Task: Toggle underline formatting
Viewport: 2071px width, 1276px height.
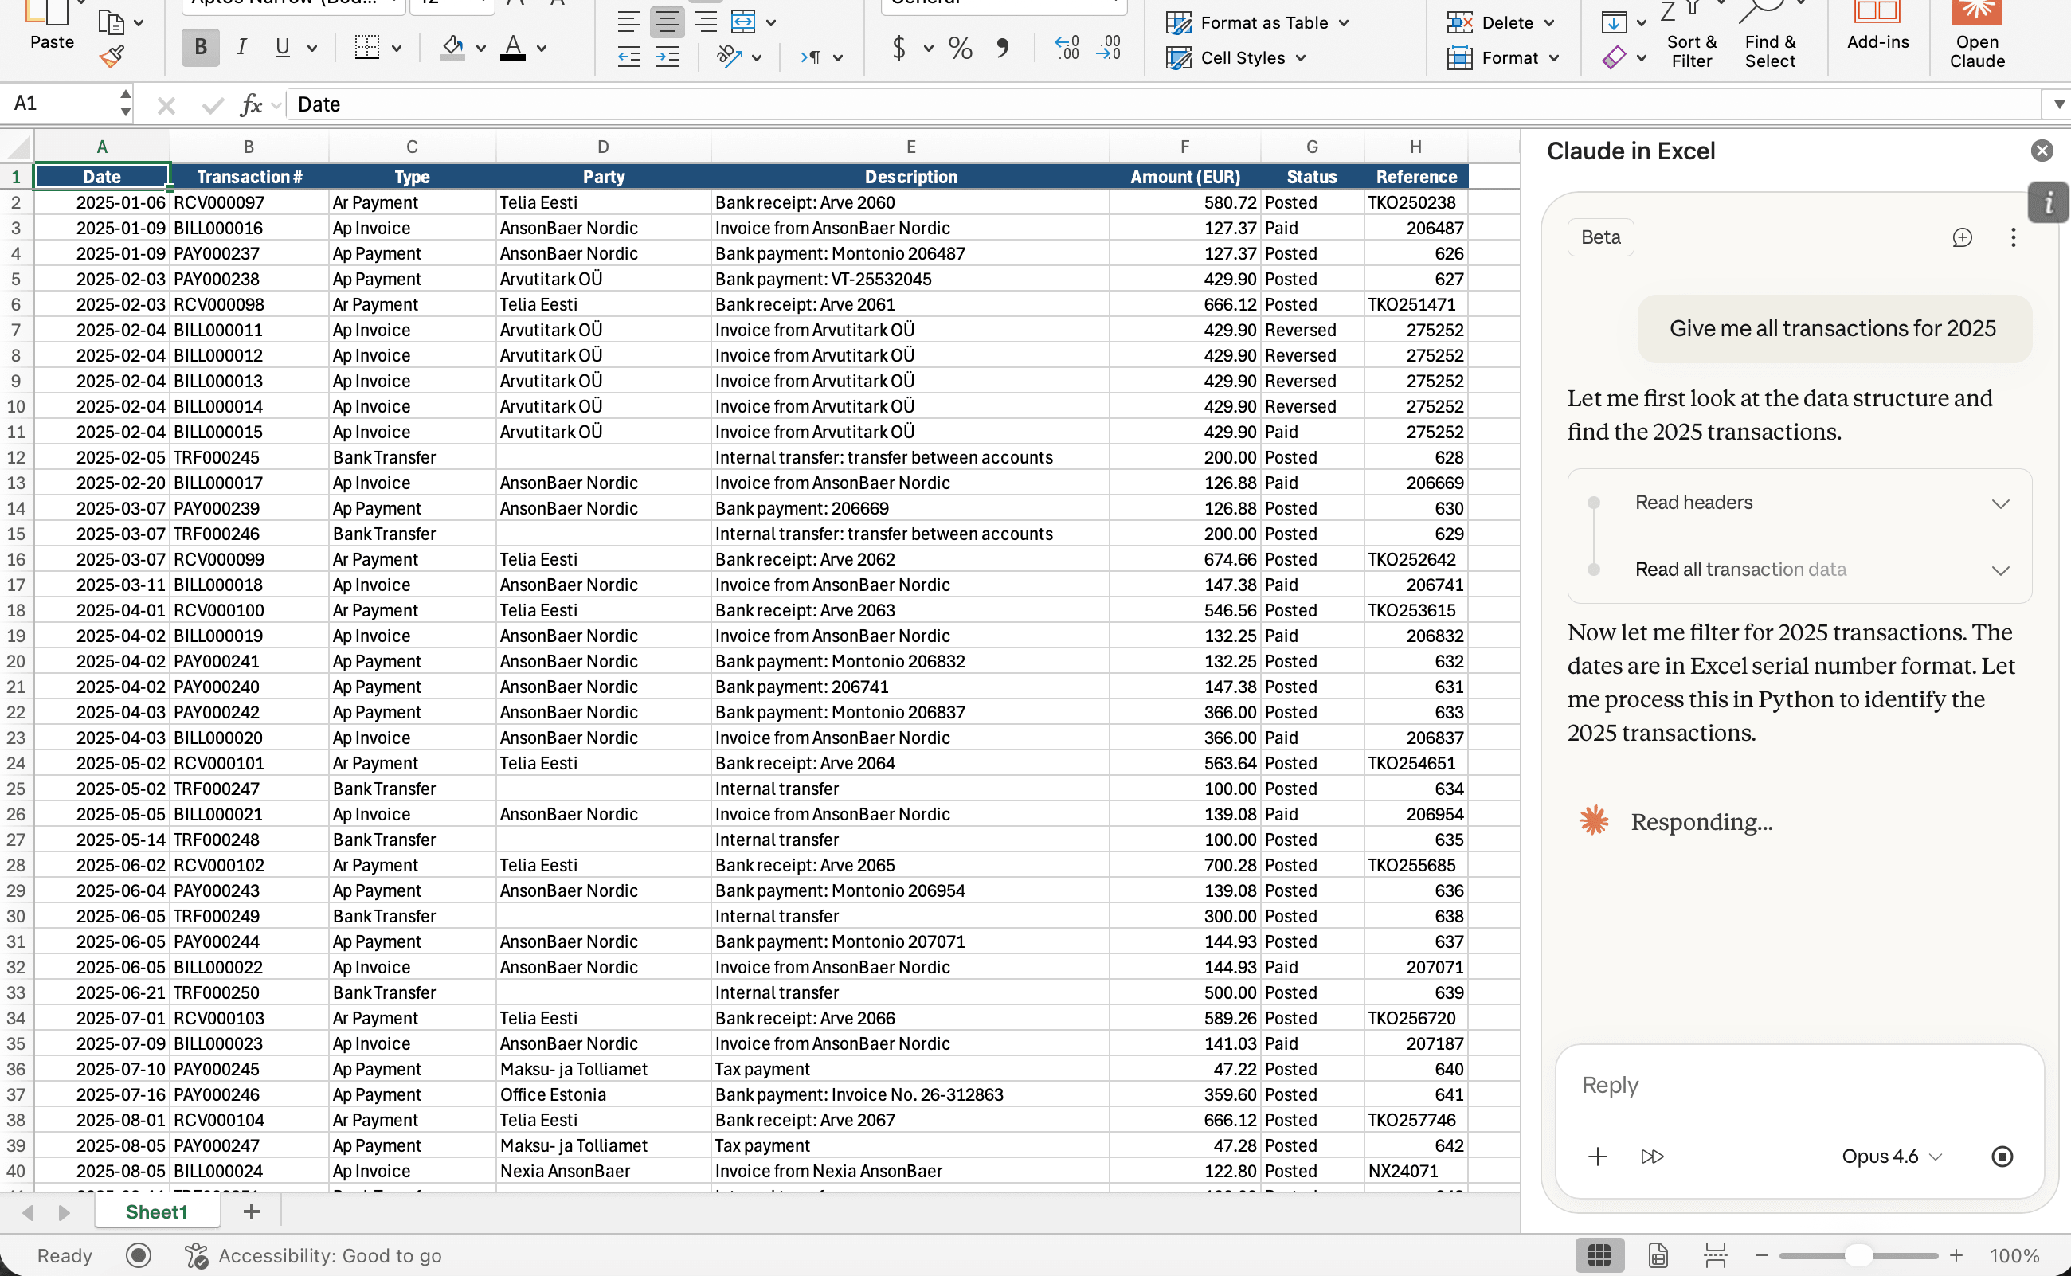Action: coord(282,47)
